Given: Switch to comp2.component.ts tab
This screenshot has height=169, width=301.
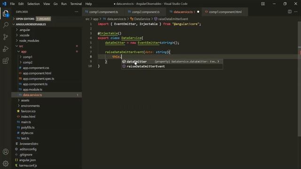Looking at the screenshot, I should tap(145, 12).
